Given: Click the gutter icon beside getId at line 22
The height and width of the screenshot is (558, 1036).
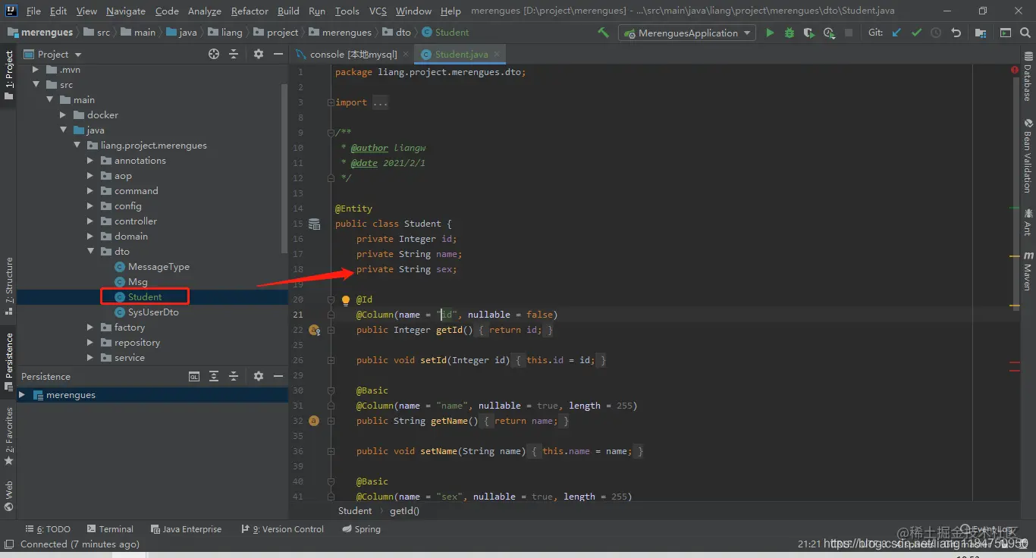Looking at the screenshot, I should point(314,330).
